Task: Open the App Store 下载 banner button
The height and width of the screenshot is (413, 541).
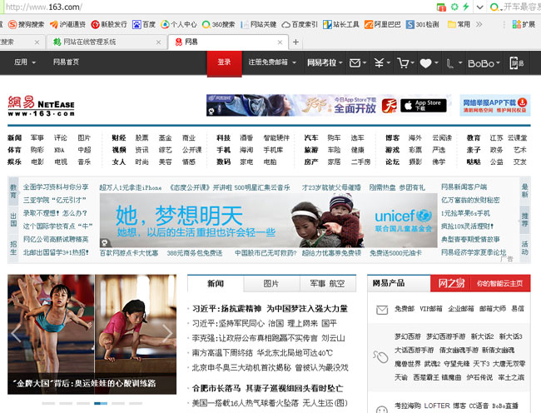Action: 424,106
